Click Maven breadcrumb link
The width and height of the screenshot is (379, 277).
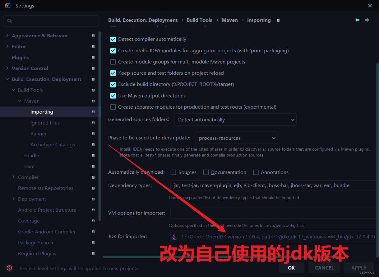click(x=230, y=20)
